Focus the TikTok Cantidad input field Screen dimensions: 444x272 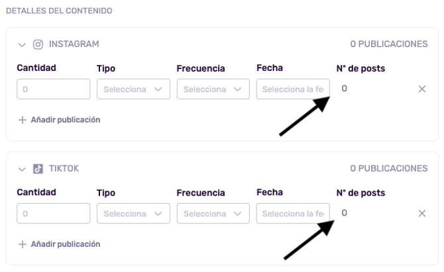coord(53,214)
